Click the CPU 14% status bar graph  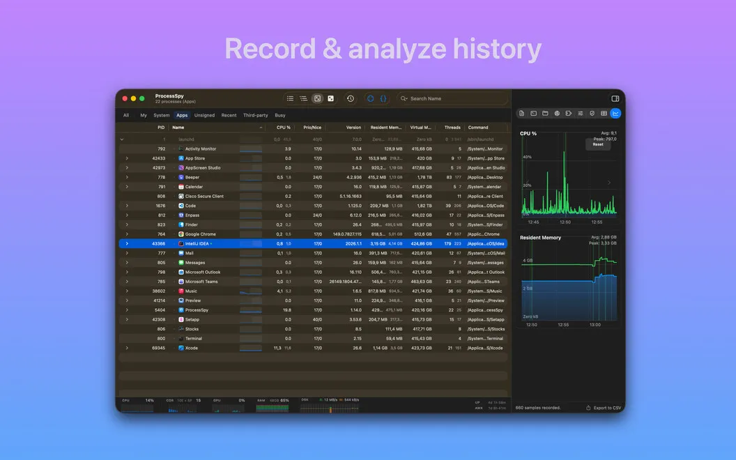click(x=137, y=405)
